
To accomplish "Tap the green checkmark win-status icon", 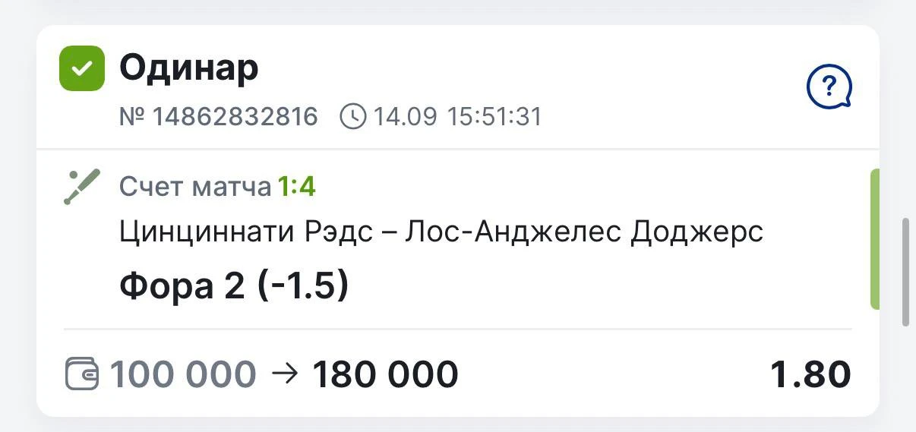I will (x=82, y=68).
